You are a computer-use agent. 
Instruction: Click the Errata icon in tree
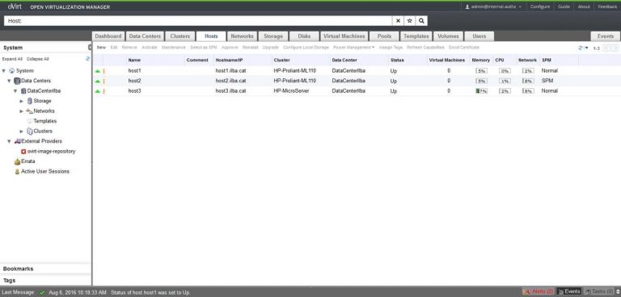pos(17,161)
